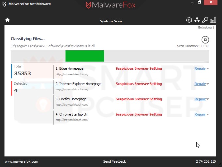Click the Classifying Files... status heading

pyautogui.click(x=28, y=39)
